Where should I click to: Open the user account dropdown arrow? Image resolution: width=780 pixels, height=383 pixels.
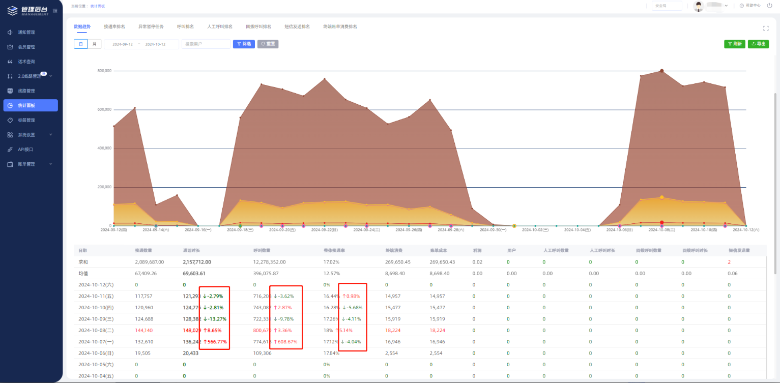click(727, 6)
